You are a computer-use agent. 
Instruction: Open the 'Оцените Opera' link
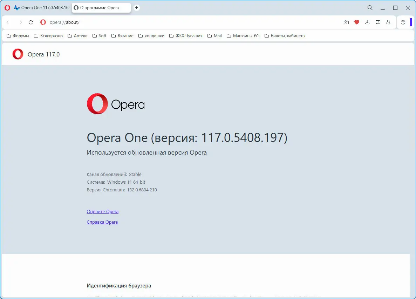tap(102, 211)
